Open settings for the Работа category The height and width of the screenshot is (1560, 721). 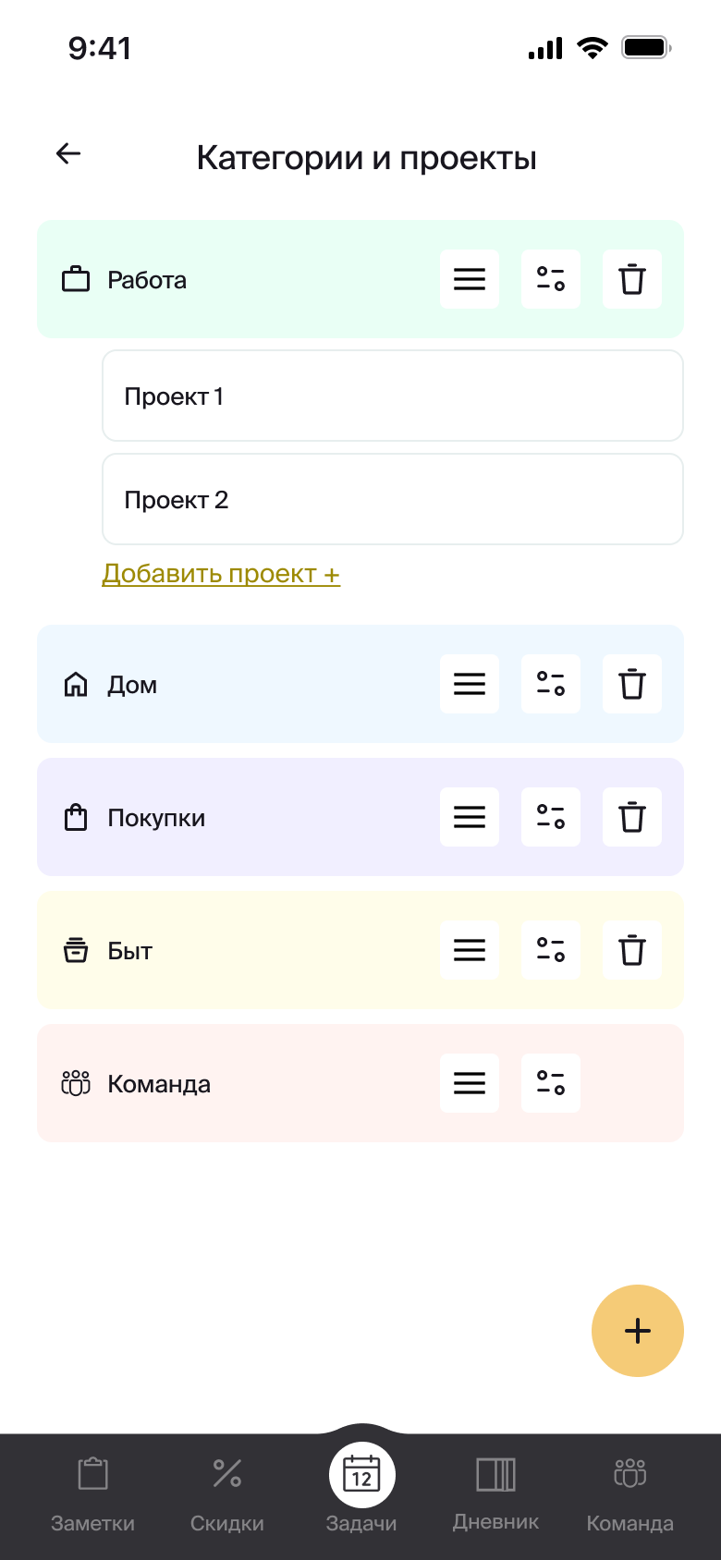pyautogui.click(x=551, y=279)
